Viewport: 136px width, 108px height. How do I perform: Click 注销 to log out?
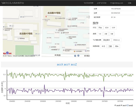point(129,3)
